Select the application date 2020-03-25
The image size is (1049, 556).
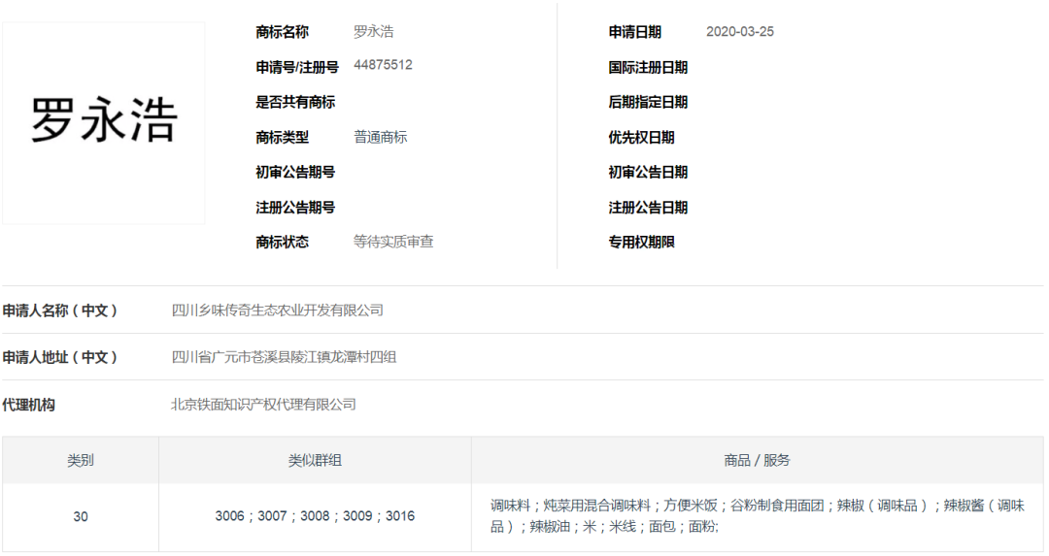(x=740, y=31)
